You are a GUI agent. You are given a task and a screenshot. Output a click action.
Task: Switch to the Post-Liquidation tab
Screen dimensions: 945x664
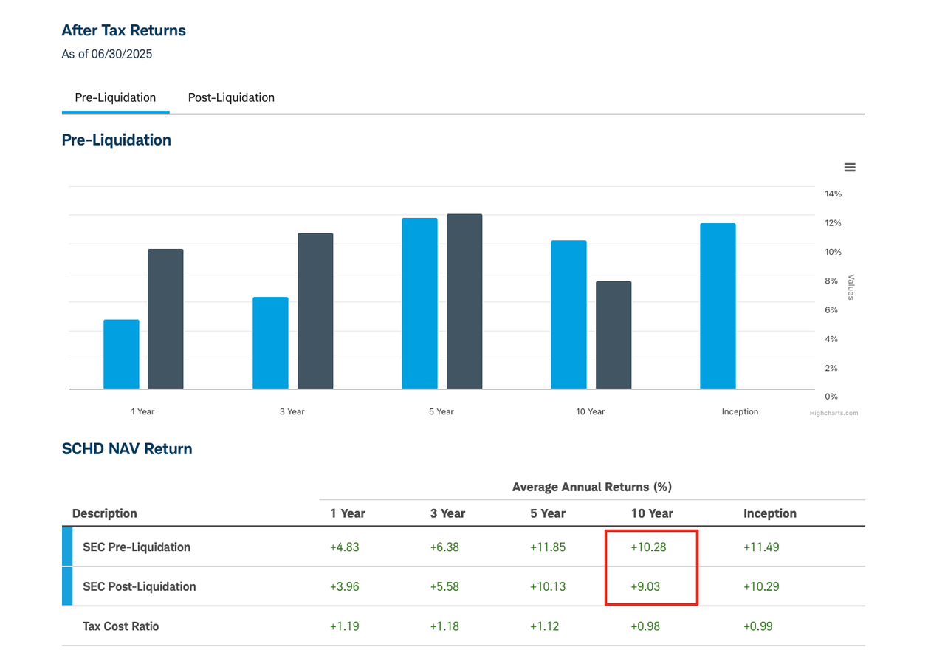(231, 97)
